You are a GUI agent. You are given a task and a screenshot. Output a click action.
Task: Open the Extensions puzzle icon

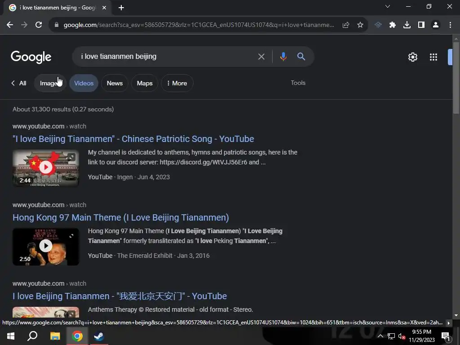[x=393, y=25]
